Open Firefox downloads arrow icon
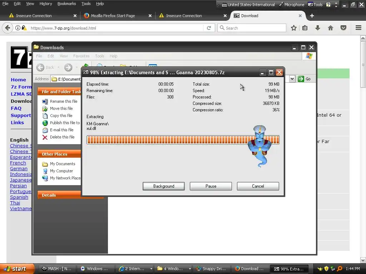Screen dimensions: 366x274 coord(317,28)
